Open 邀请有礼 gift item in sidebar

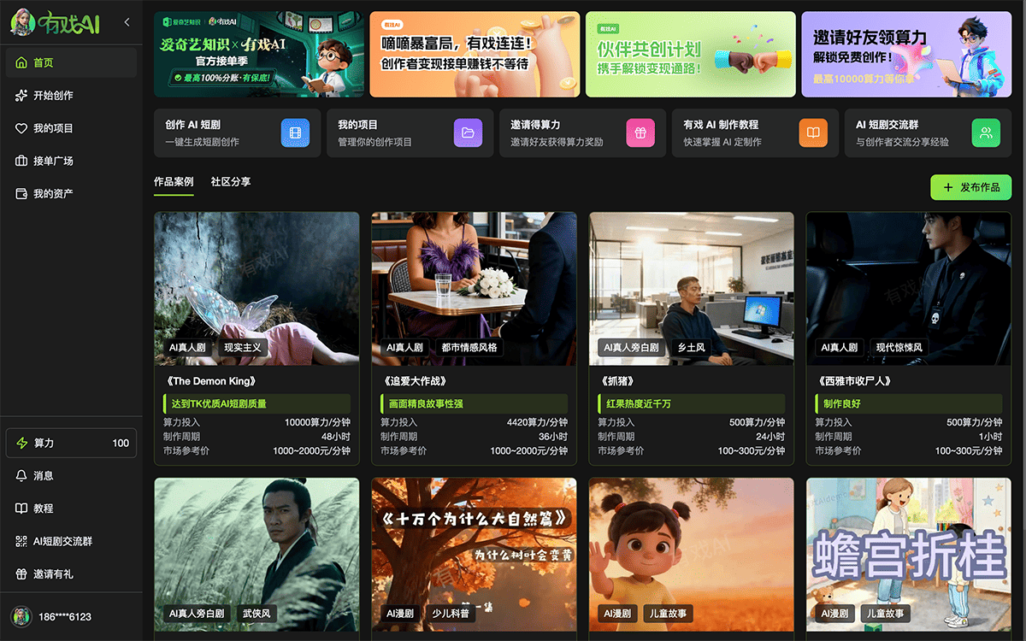(x=52, y=573)
